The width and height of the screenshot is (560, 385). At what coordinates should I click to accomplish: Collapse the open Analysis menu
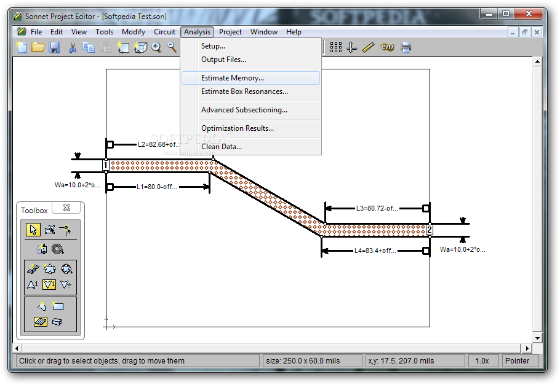click(197, 32)
